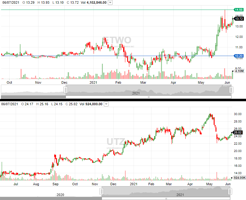246x200 pixels.
Task: Click the UTZ high value H 25.16
Action: point(42,104)
